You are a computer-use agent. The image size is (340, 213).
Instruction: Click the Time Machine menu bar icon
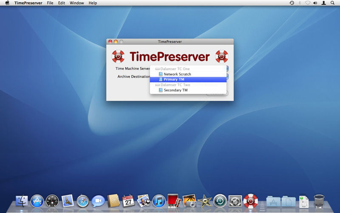click(x=292, y=3)
